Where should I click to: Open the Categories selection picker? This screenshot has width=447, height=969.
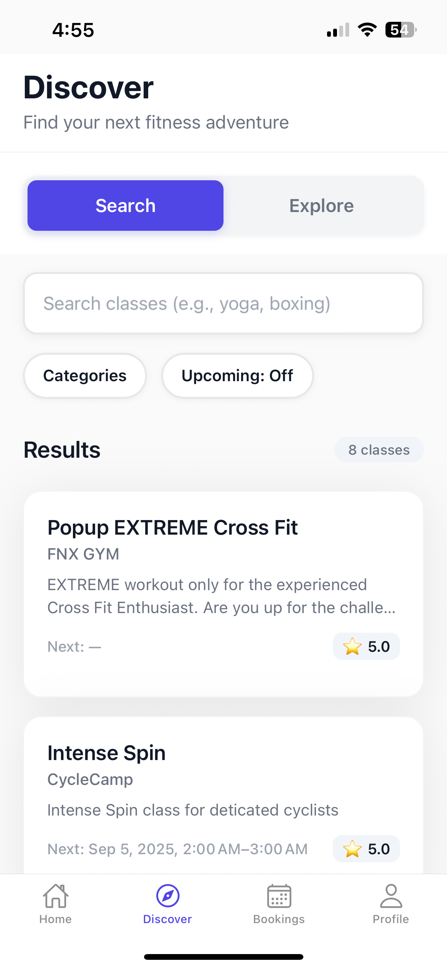85,375
